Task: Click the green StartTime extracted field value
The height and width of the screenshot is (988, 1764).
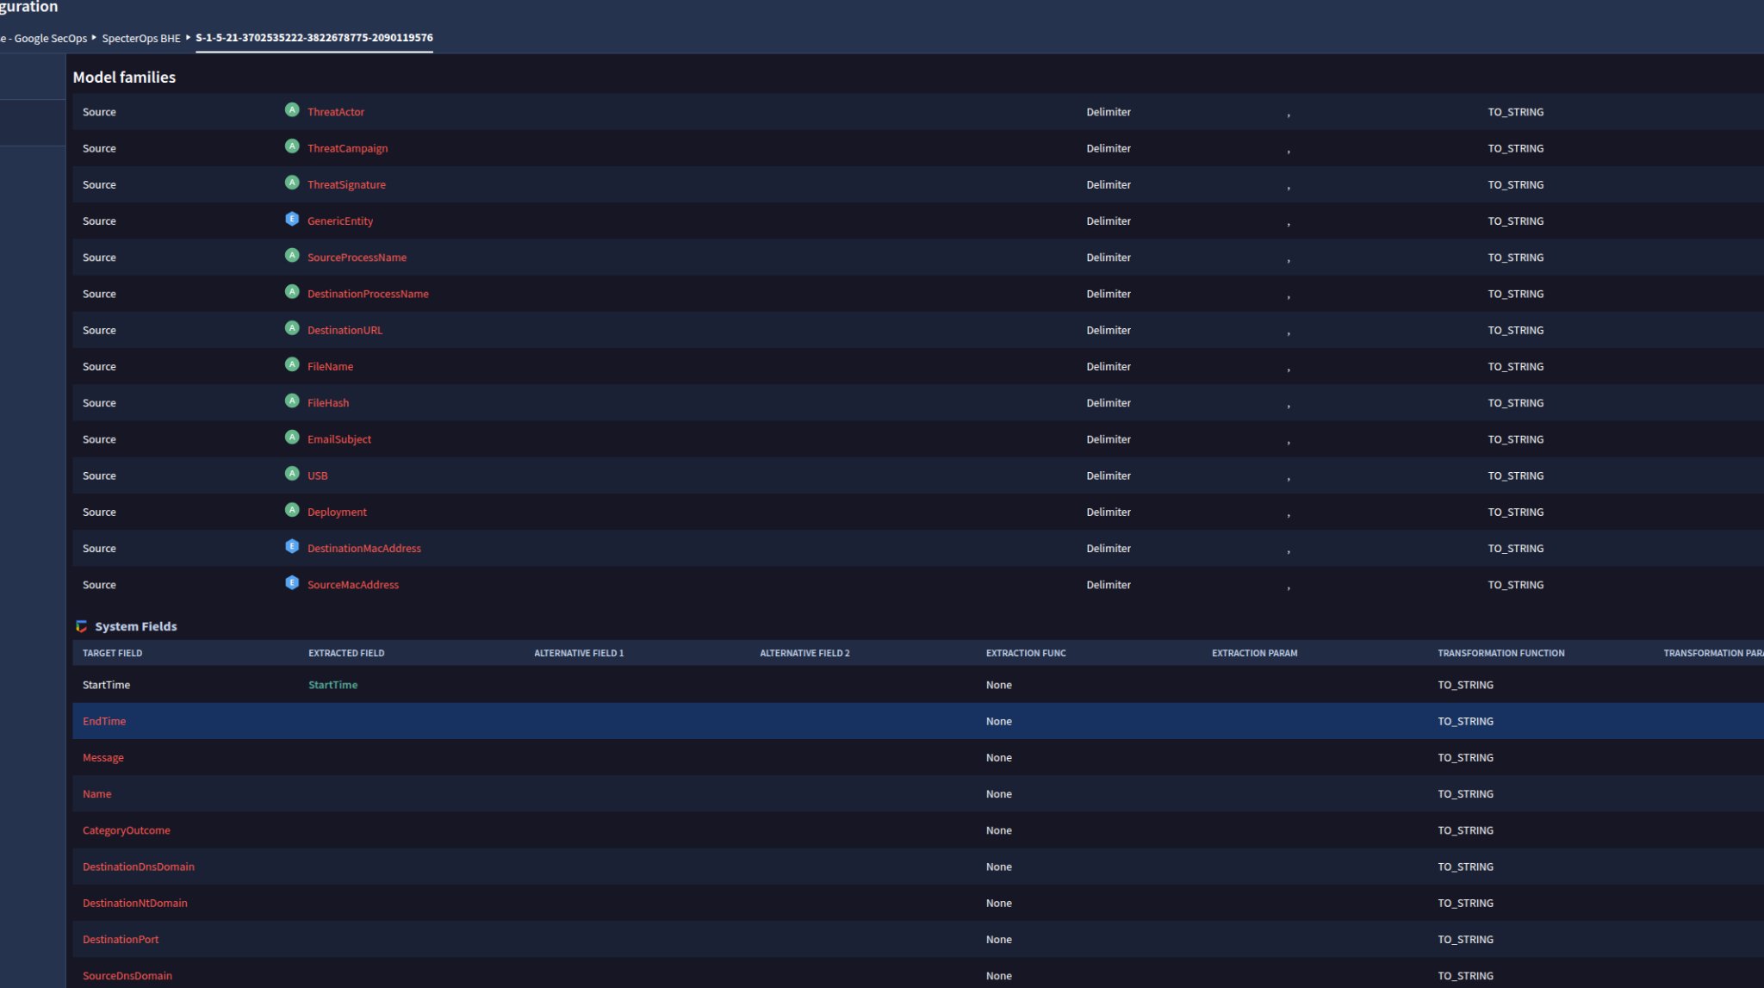Action: pyautogui.click(x=332, y=685)
